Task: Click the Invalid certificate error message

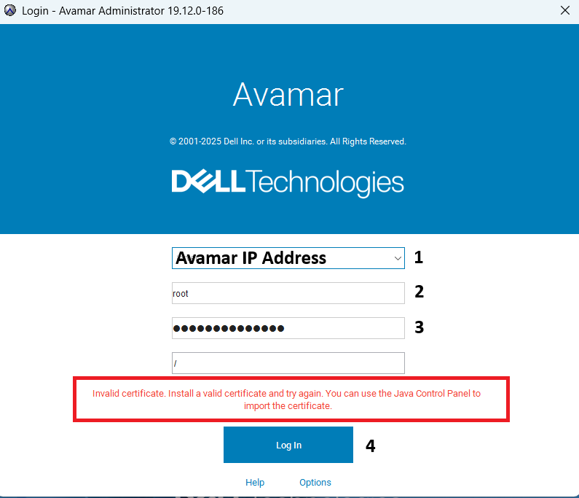Action: [286, 400]
